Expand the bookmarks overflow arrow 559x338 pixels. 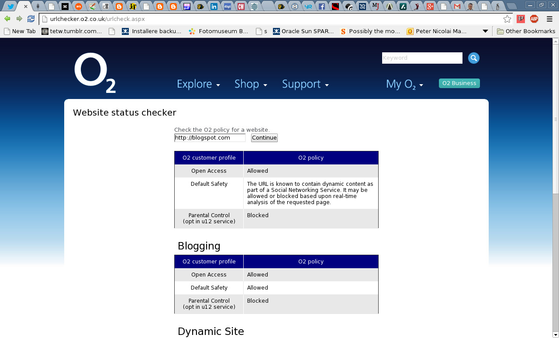point(485,31)
